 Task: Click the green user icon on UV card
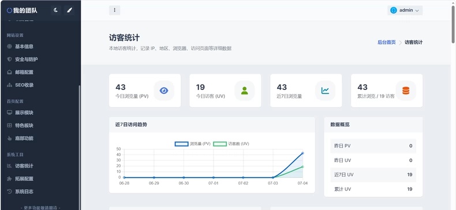[245, 91]
